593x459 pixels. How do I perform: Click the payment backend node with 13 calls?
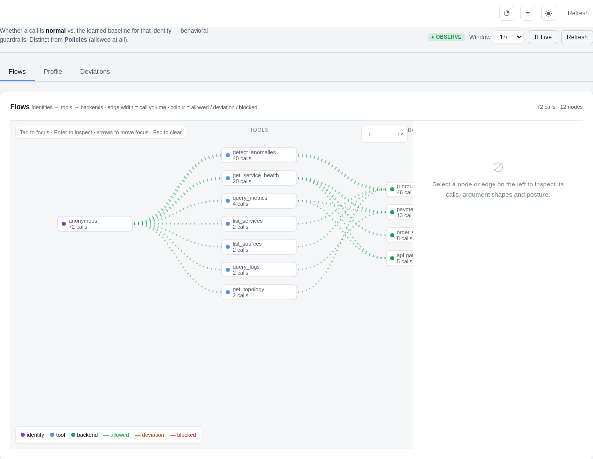tap(399, 212)
